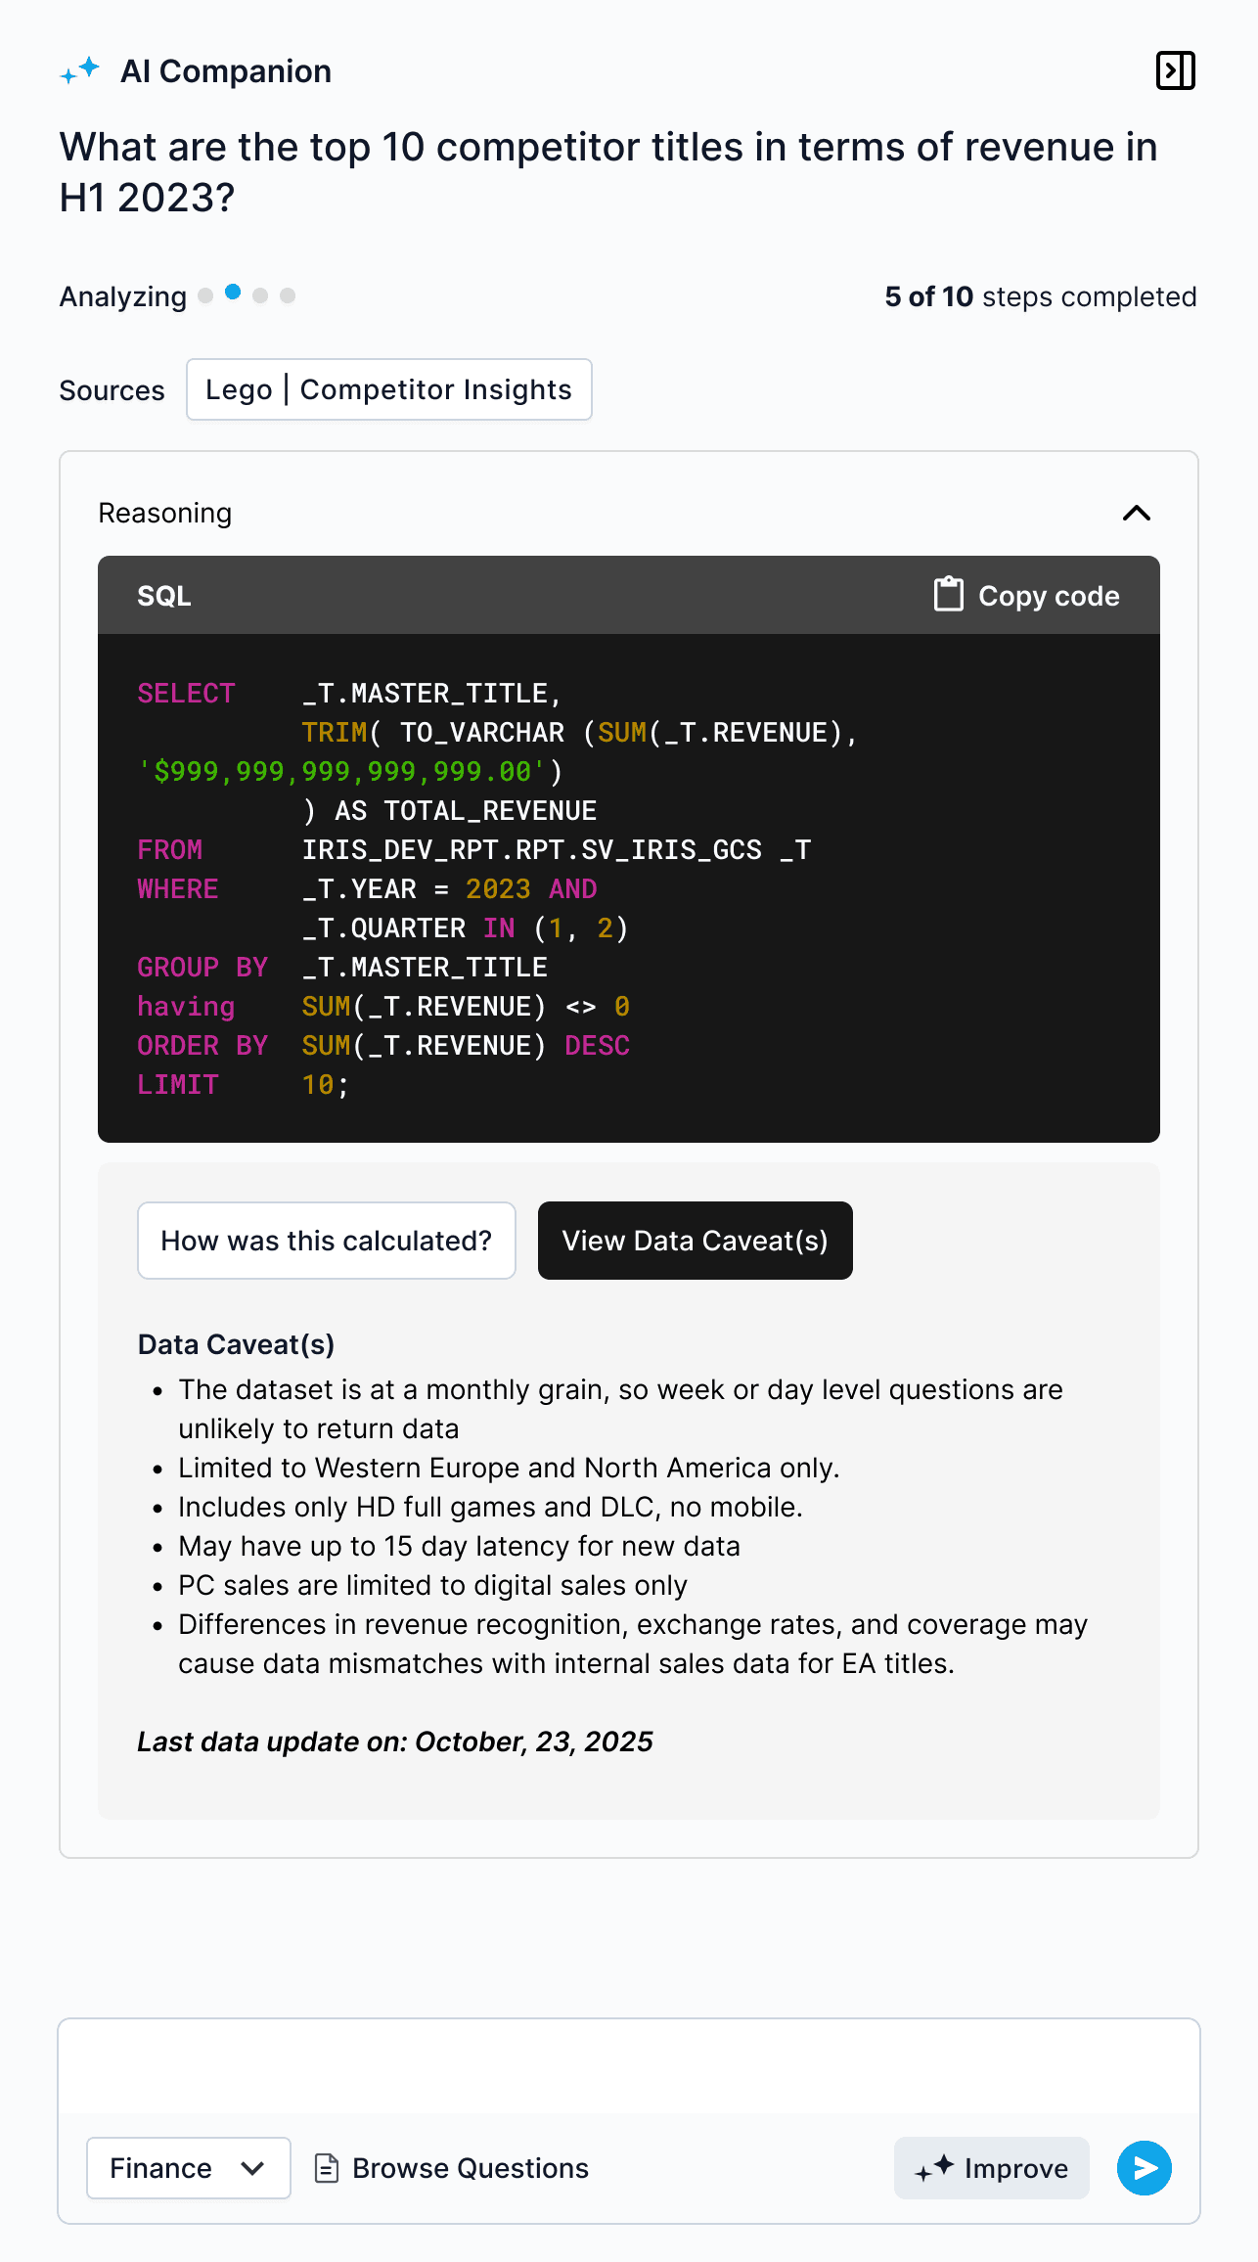Image resolution: width=1258 pixels, height=2262 pixels.
Task: Click the WHERE _T.YEAR = 2023 line
Action: click(367, 888)
